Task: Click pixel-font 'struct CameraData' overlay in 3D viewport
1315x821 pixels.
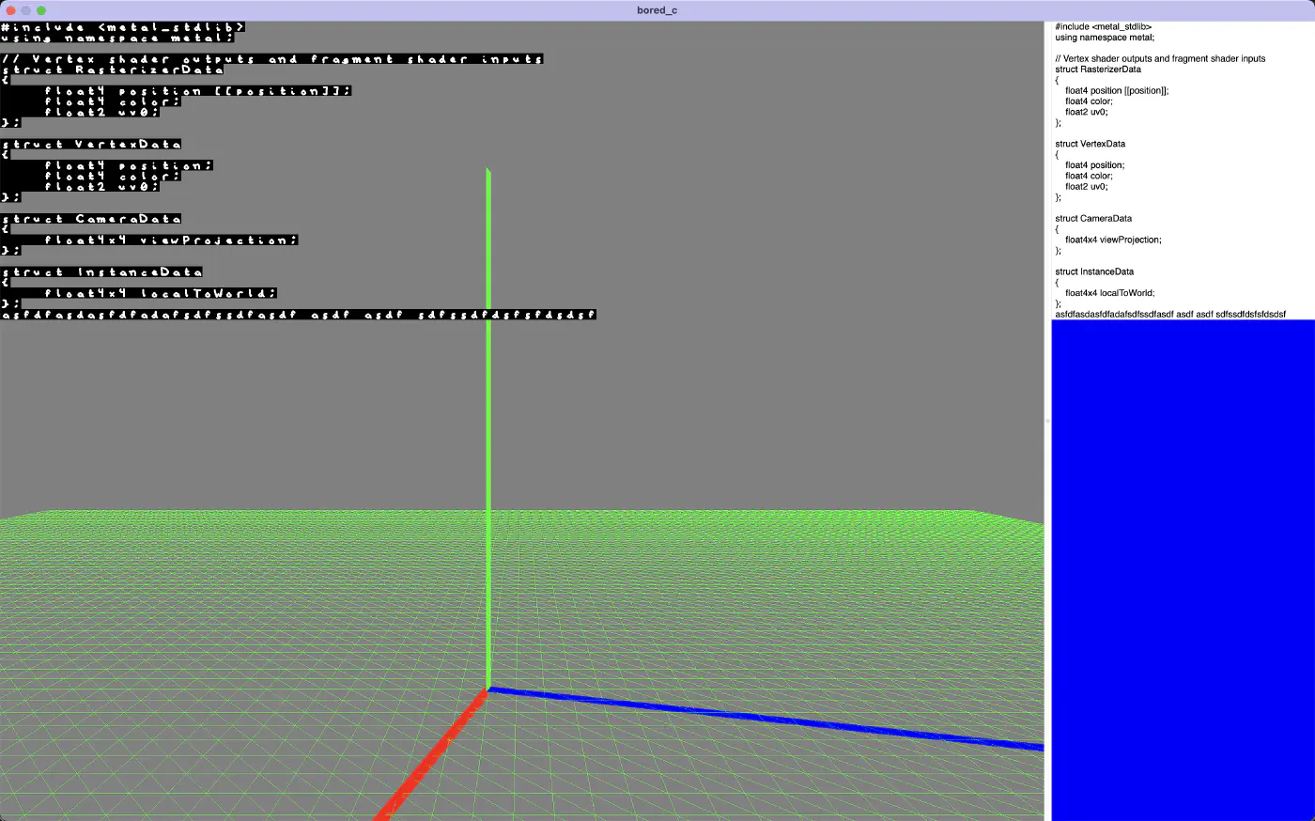Action: click(91, 219)
